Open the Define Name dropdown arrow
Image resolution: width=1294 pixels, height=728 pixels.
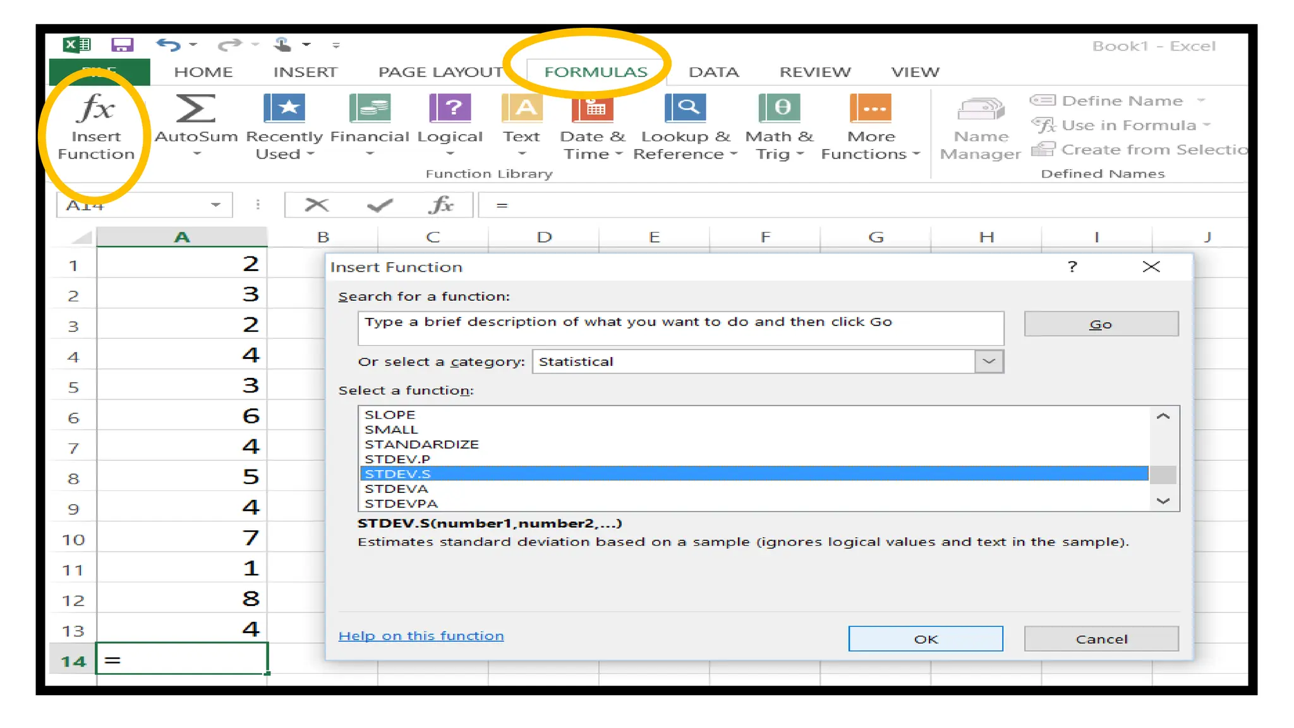point(1201,100)
